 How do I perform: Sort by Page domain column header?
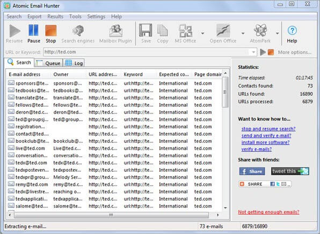tap(207, 75)
